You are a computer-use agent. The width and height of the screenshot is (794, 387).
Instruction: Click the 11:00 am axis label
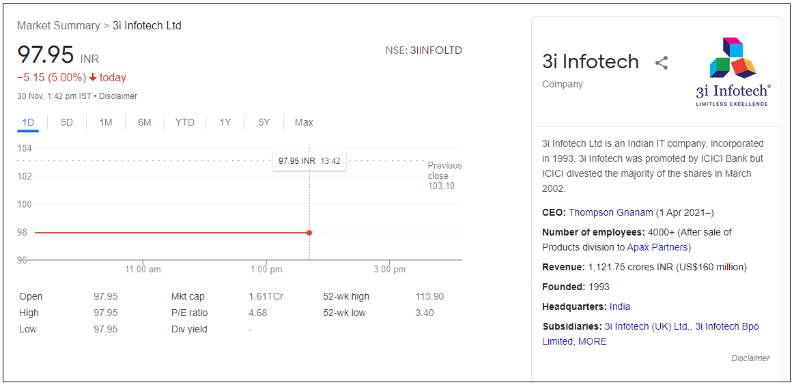point(143,270)
